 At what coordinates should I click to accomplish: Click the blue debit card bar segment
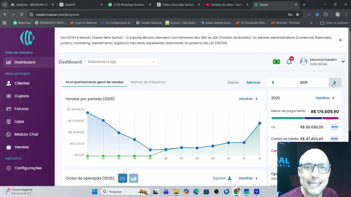[313, 118]
